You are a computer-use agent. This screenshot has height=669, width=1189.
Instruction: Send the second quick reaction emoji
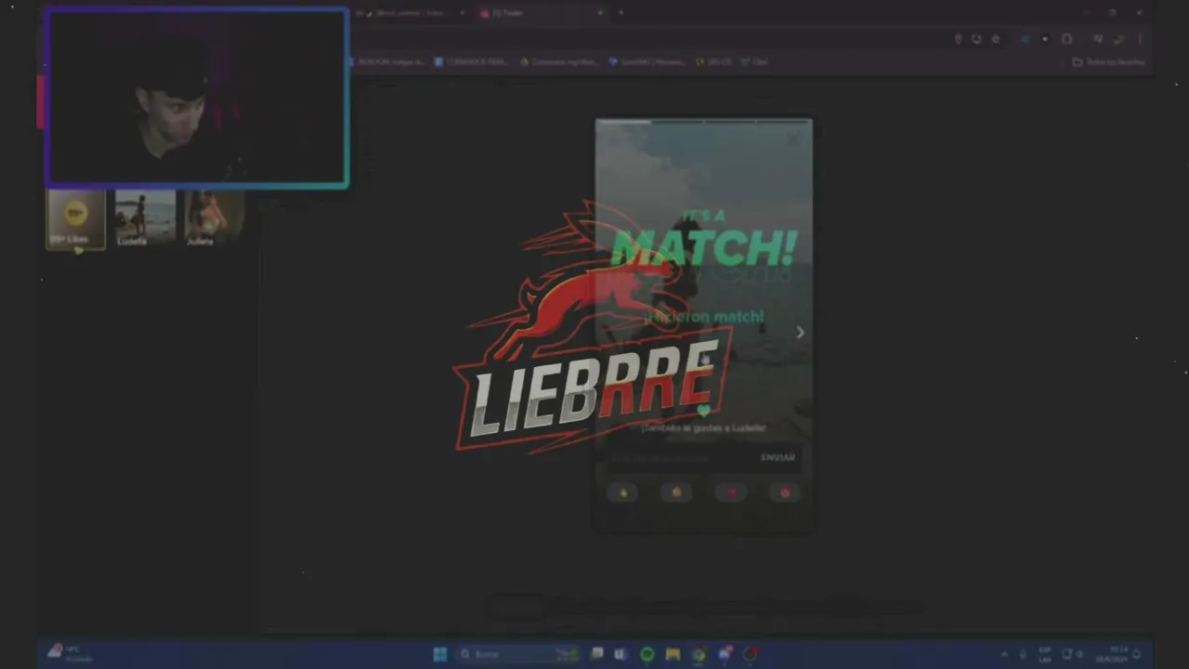(x=676, y=492)
